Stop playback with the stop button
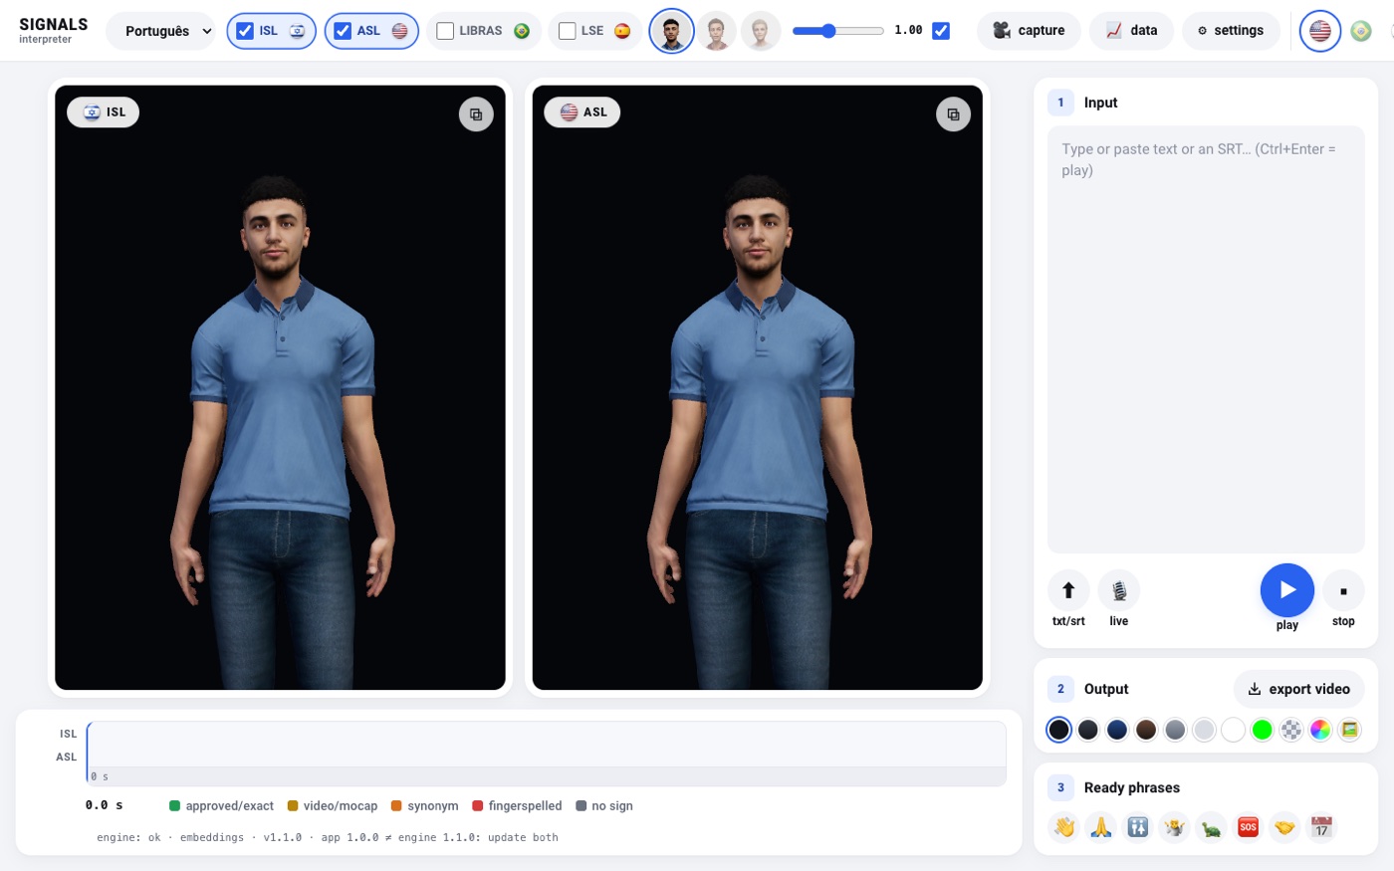 (1343, 591)
